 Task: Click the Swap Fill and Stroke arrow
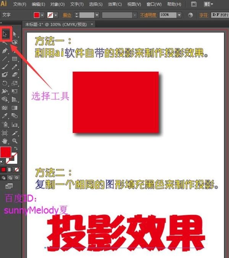point(16,148)
